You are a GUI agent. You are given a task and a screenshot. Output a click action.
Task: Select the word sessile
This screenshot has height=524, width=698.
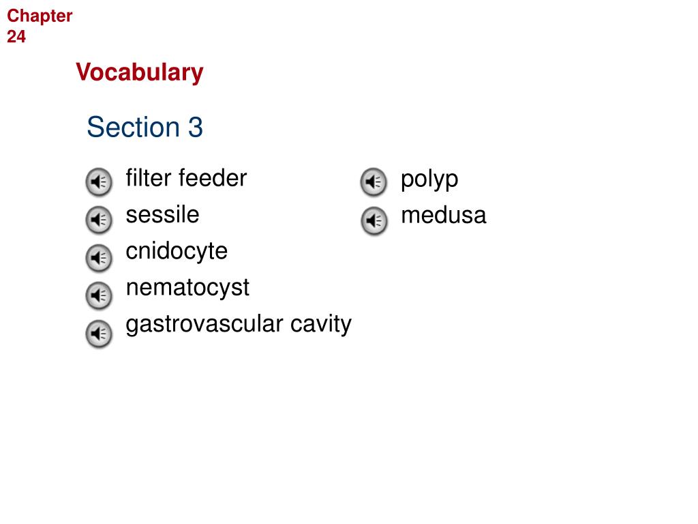[x=162, y=215]
